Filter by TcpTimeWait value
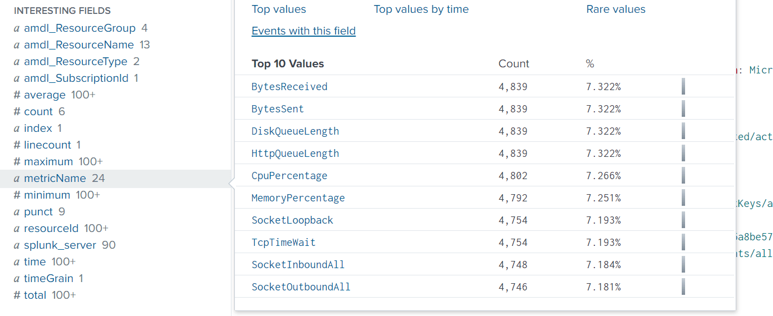773x316 pixels. click(284, 243)
